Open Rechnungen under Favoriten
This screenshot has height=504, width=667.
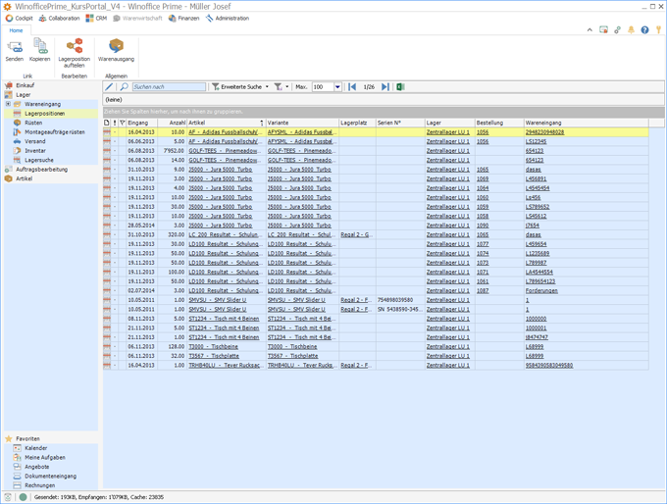coord(39,485)
